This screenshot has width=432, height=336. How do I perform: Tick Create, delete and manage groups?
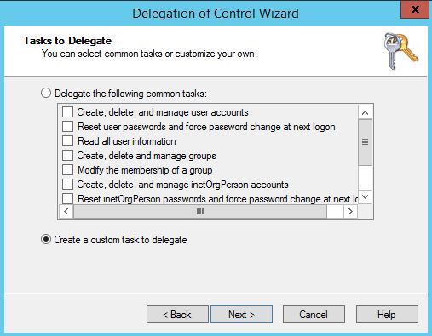tap(67, 156)
